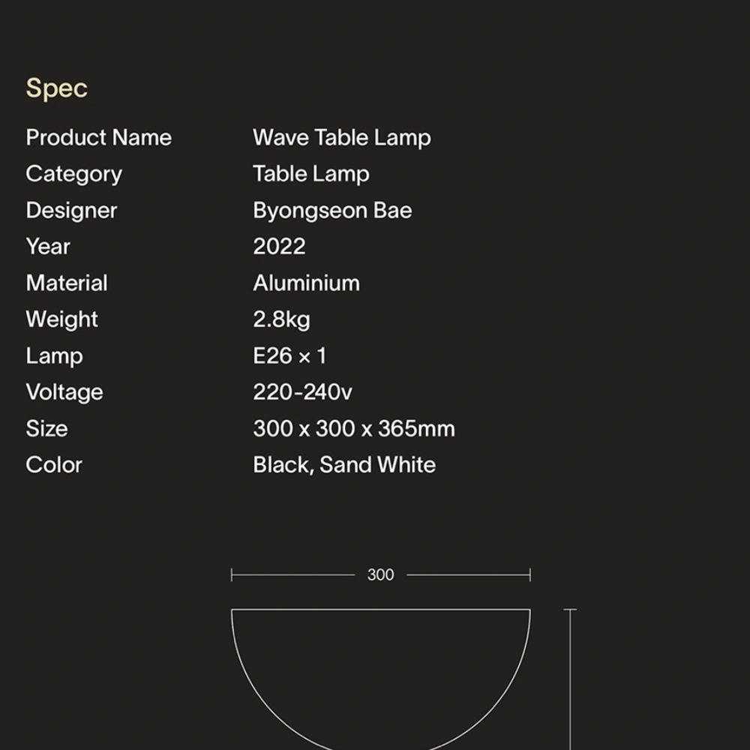The width and height of the screenshot is (750, 750).
Task: Click the year value 2022
Action: 279,247
